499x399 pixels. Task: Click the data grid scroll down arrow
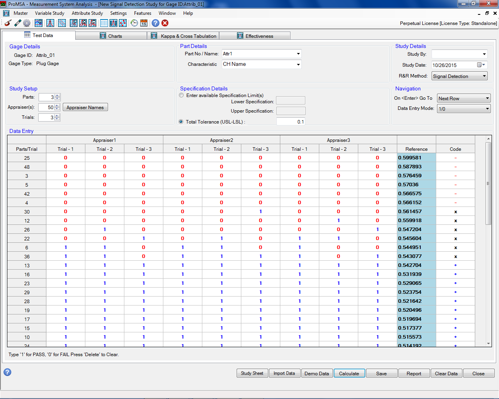(x=488, y=344)
